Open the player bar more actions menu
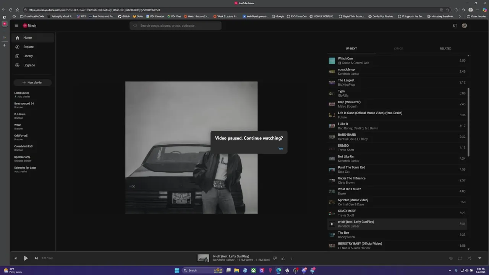The width and height of the screenshot is (489, 275). 292,258
